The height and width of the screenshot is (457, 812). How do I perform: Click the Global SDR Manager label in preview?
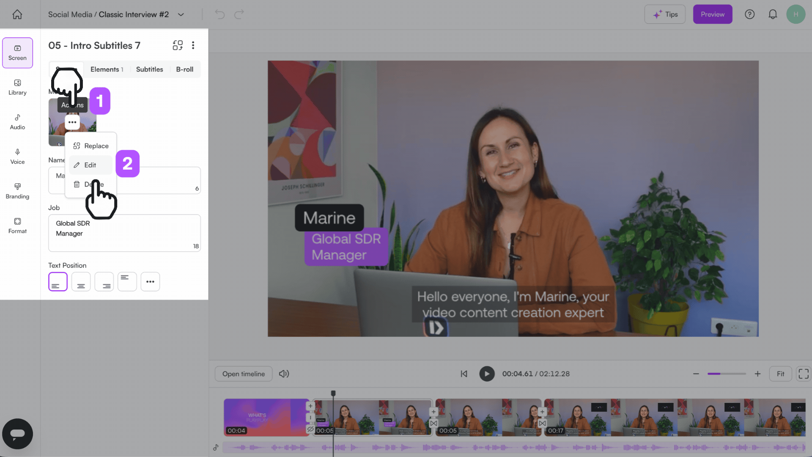(x=346, y=247)
